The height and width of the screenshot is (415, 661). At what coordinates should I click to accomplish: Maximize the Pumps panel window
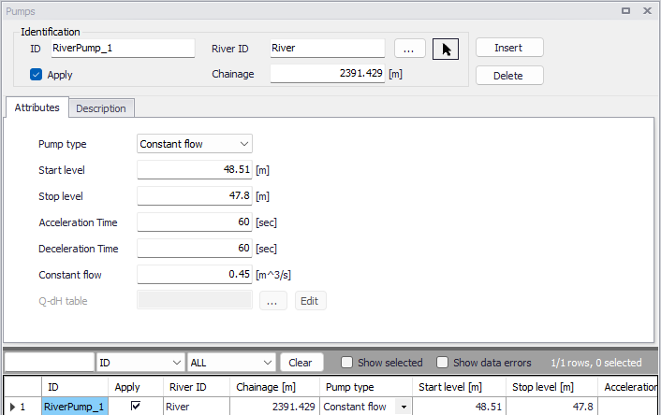coord(626,11)
